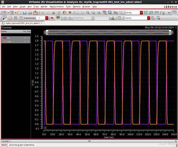Open the Data Point dropdown
The image size is (178, 147).
click(x=93, y=18)
